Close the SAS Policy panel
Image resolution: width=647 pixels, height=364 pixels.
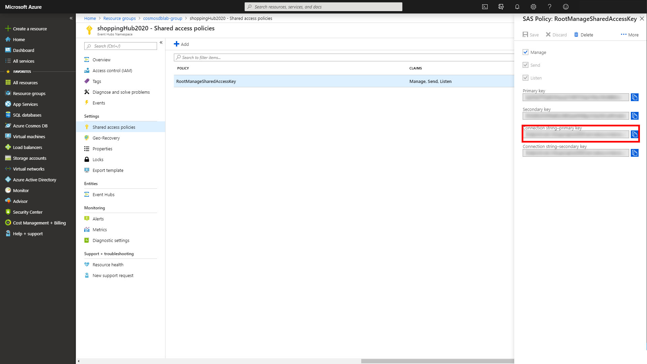[x=642, y=19]
